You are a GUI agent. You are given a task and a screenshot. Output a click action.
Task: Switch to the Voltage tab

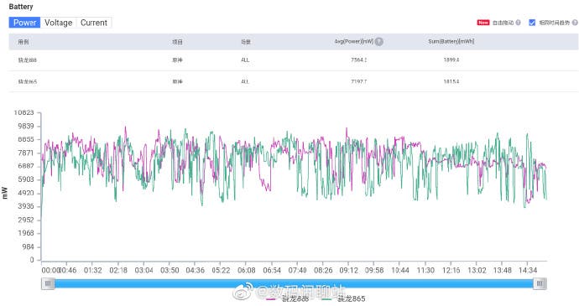click(59, 23)
